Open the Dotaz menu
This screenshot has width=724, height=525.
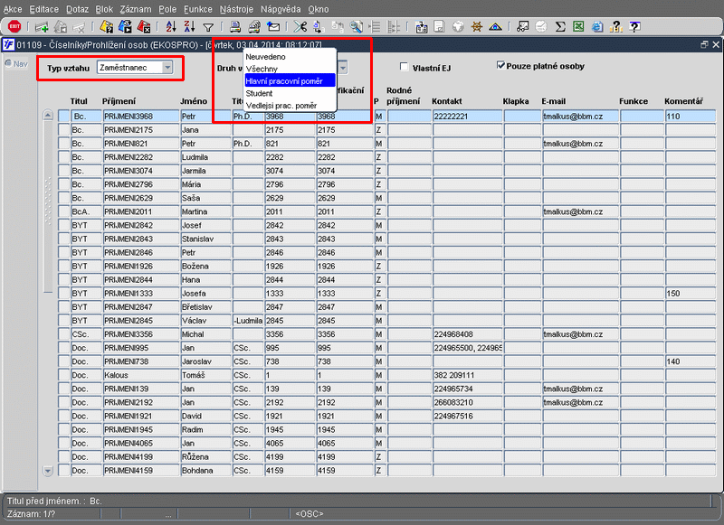click(76, 9)
